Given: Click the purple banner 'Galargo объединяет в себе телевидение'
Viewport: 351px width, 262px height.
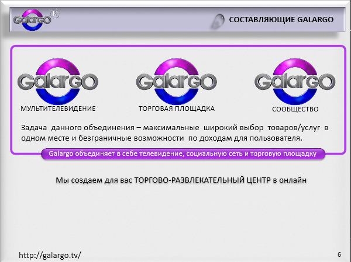Looking at the screenshot, I should [183, 154].
